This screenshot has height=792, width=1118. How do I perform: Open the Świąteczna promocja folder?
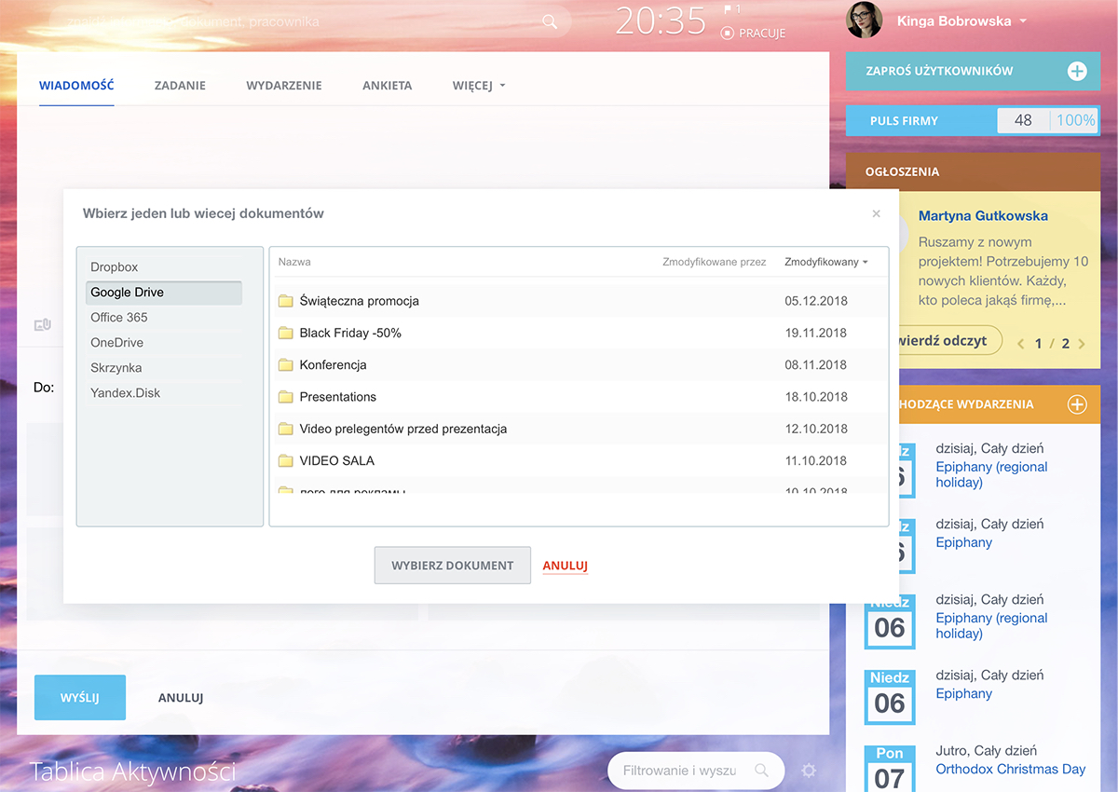coord(359,301)
